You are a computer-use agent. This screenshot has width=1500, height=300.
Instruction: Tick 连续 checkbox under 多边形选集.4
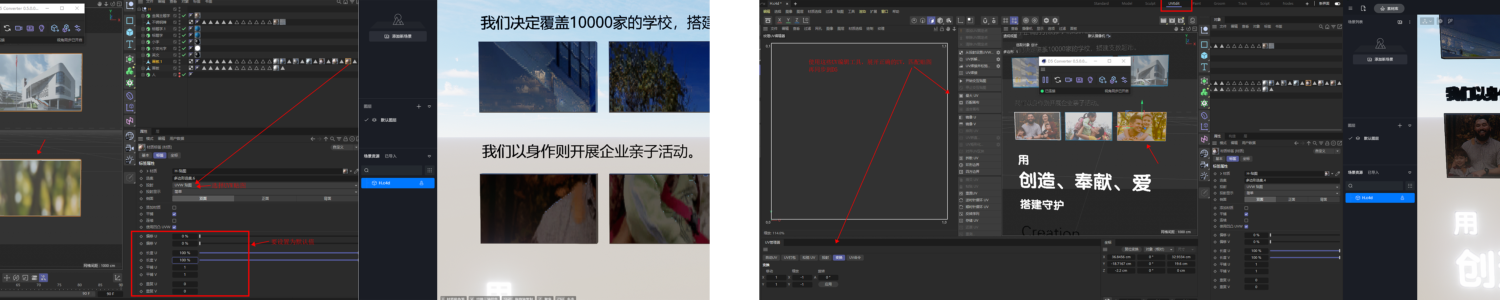tap(1246, 220)
